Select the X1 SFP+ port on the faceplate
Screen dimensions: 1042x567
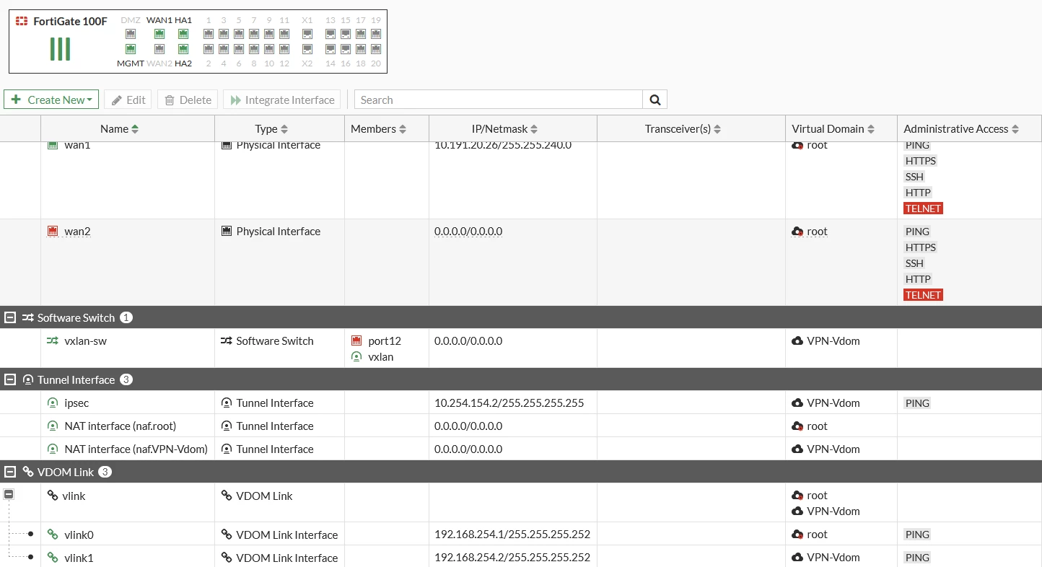(307, 34)
